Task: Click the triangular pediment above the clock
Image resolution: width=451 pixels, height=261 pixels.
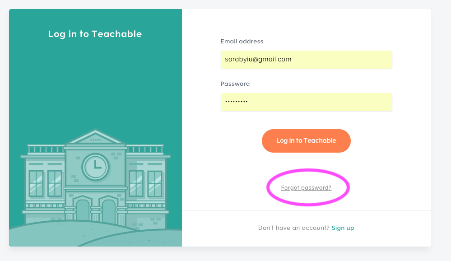Action: (96, 138)
